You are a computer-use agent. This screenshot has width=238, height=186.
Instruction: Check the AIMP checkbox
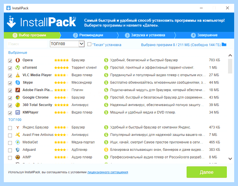coord(10,158)
